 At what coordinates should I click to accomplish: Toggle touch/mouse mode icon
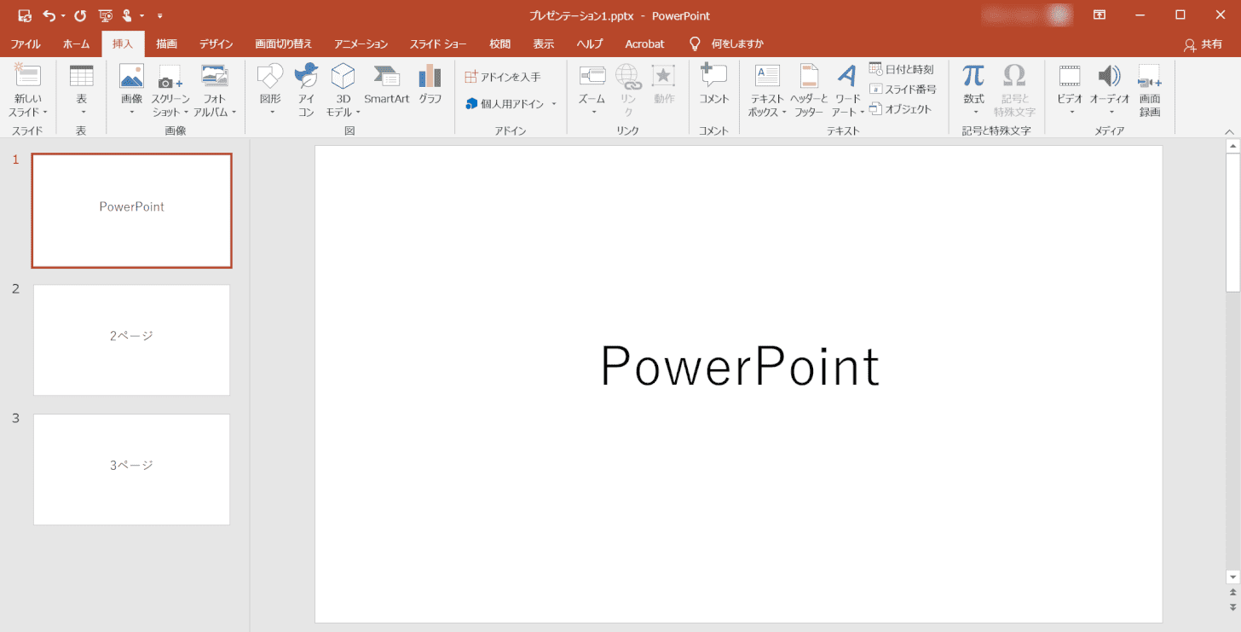tap(127, 15)
